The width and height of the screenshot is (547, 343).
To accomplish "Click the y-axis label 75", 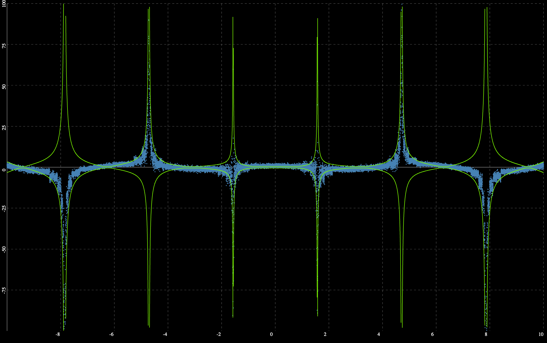I will (4, 46).
